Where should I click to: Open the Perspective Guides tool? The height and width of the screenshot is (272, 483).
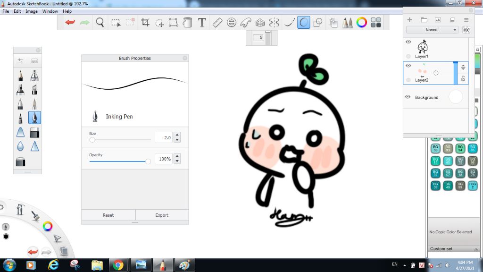point(260,23)
